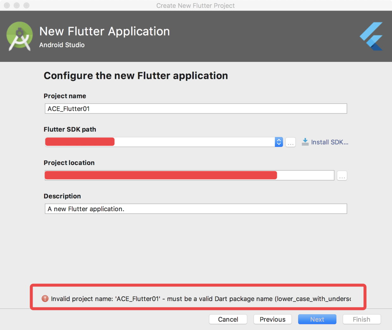This screenshot has width=392, height=330.
Task: Go back with the Previous button
Action: tap(273, 319)
